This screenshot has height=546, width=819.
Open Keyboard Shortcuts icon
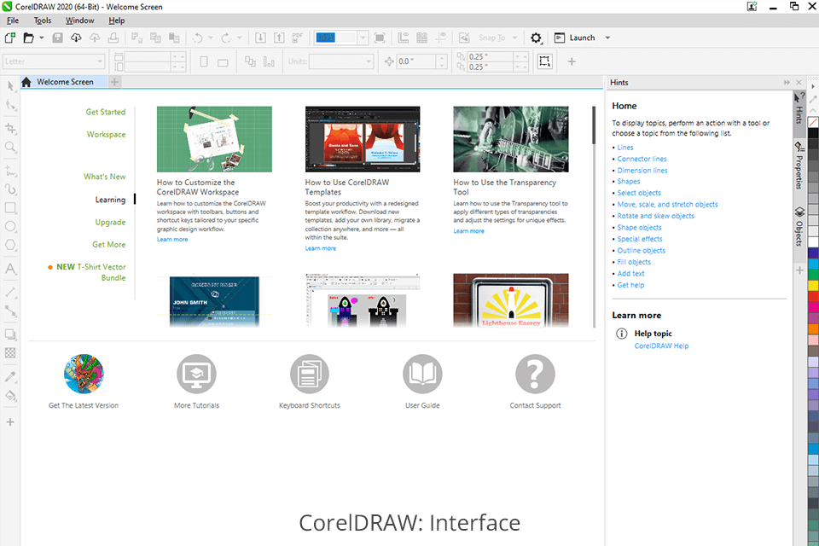tap(309, 375)
